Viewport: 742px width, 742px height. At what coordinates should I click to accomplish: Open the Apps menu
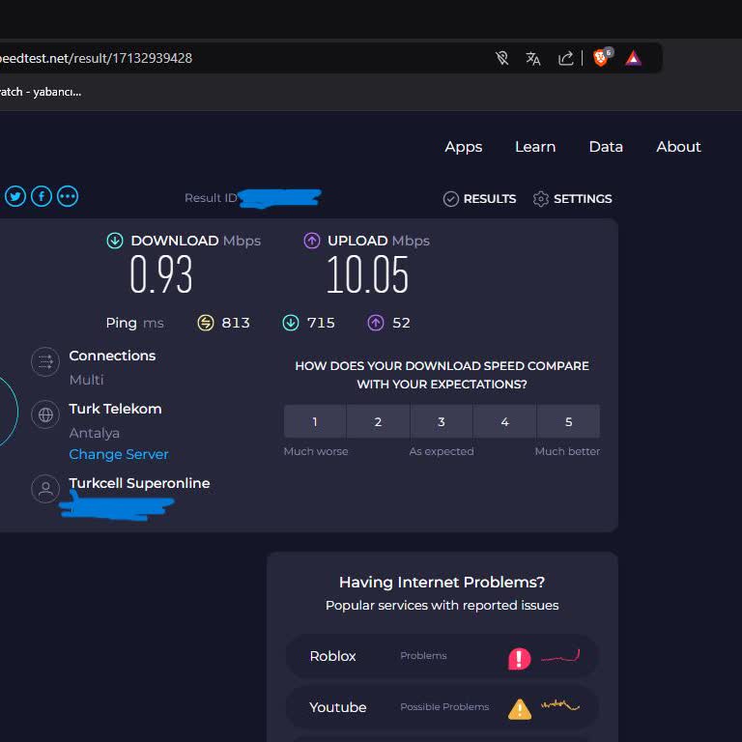(464, 147)
